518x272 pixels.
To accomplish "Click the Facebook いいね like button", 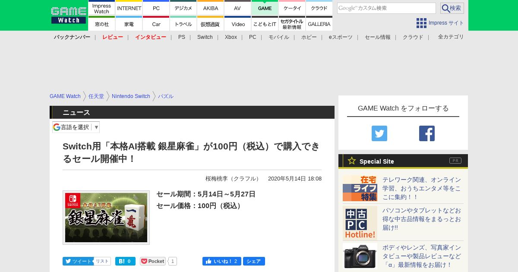I will (x=222, y=261).
